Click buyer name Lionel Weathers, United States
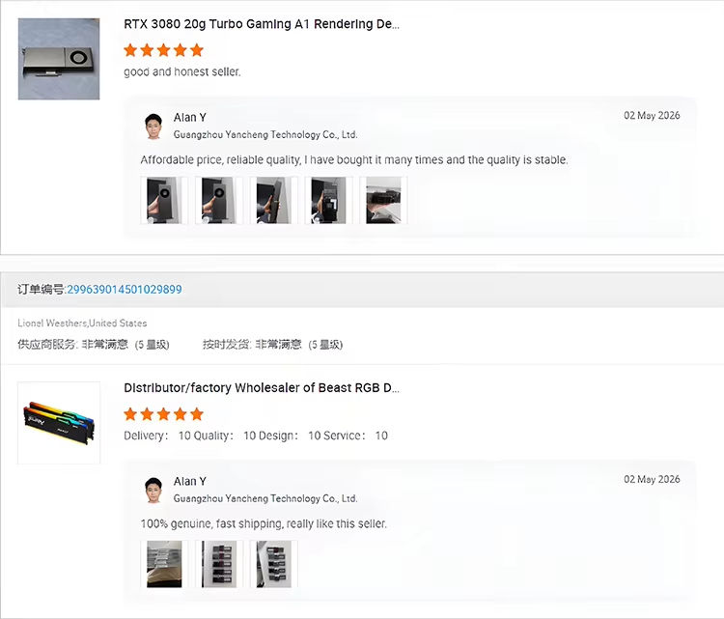724x619 pixels. click(x=82, y=323)
